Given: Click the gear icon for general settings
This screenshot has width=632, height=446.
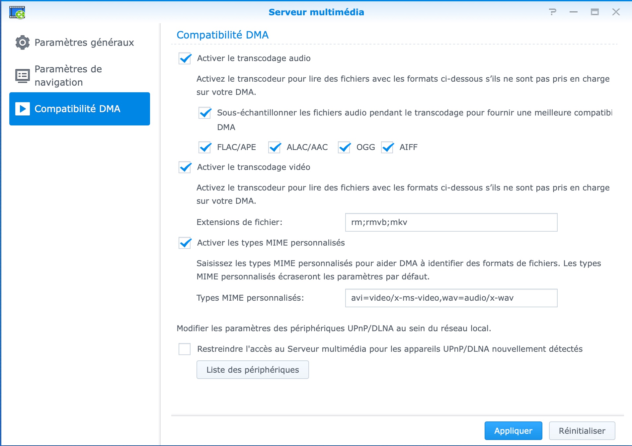Looking at the screenshot, I should tap(23, 42).
